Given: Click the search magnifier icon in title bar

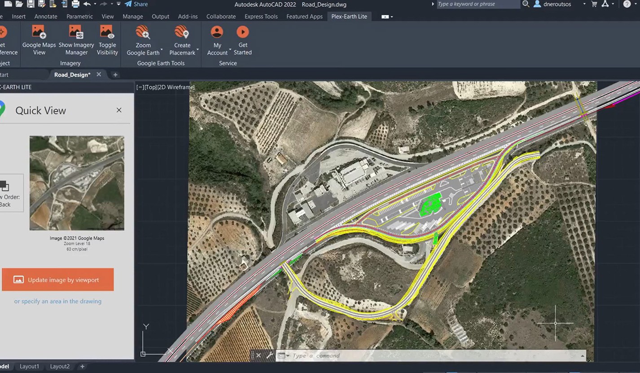Looking at the screenshot, I should pos(526,4).
